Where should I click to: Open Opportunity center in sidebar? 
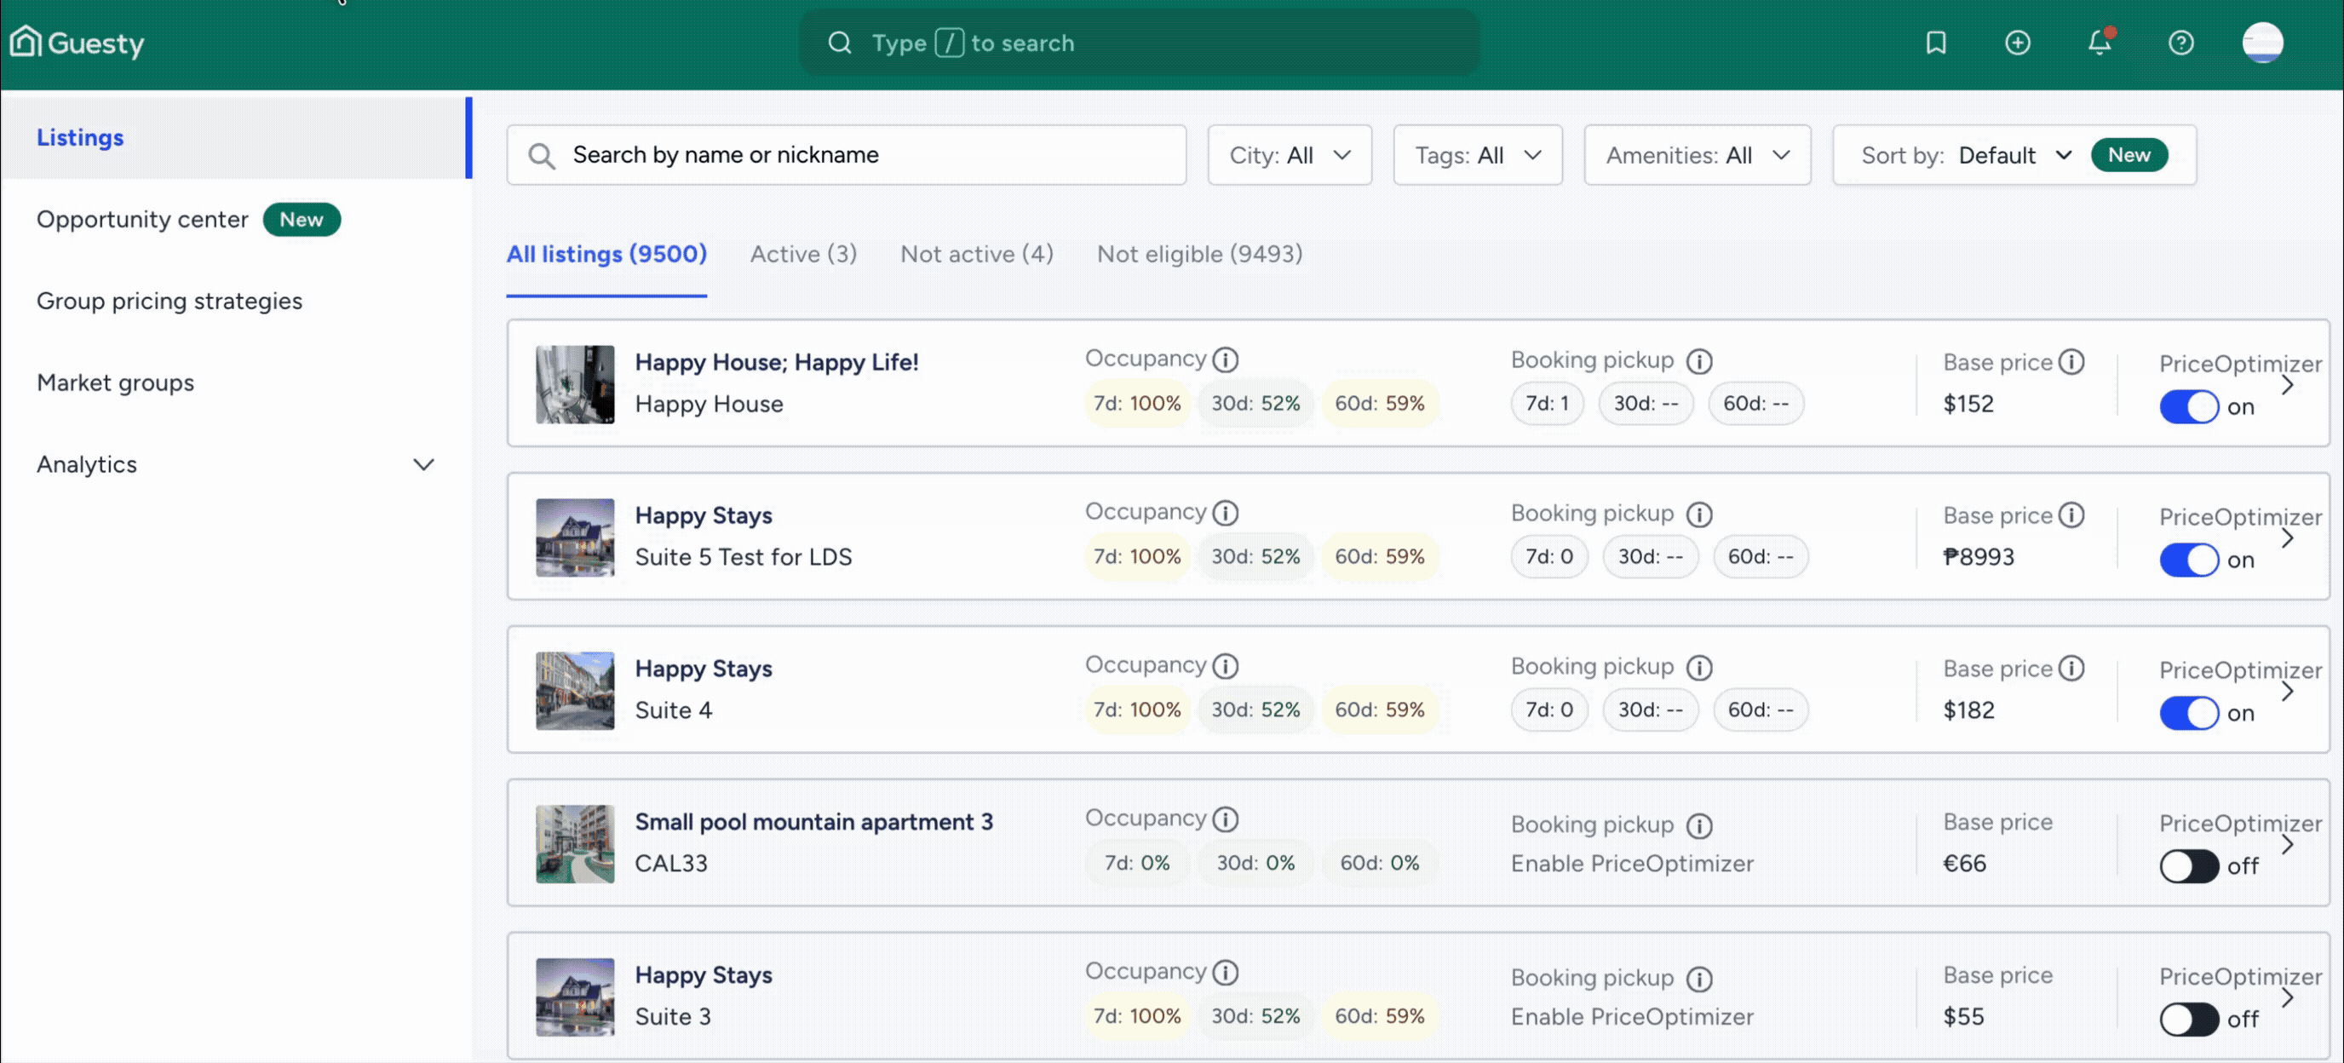(143, 220)
